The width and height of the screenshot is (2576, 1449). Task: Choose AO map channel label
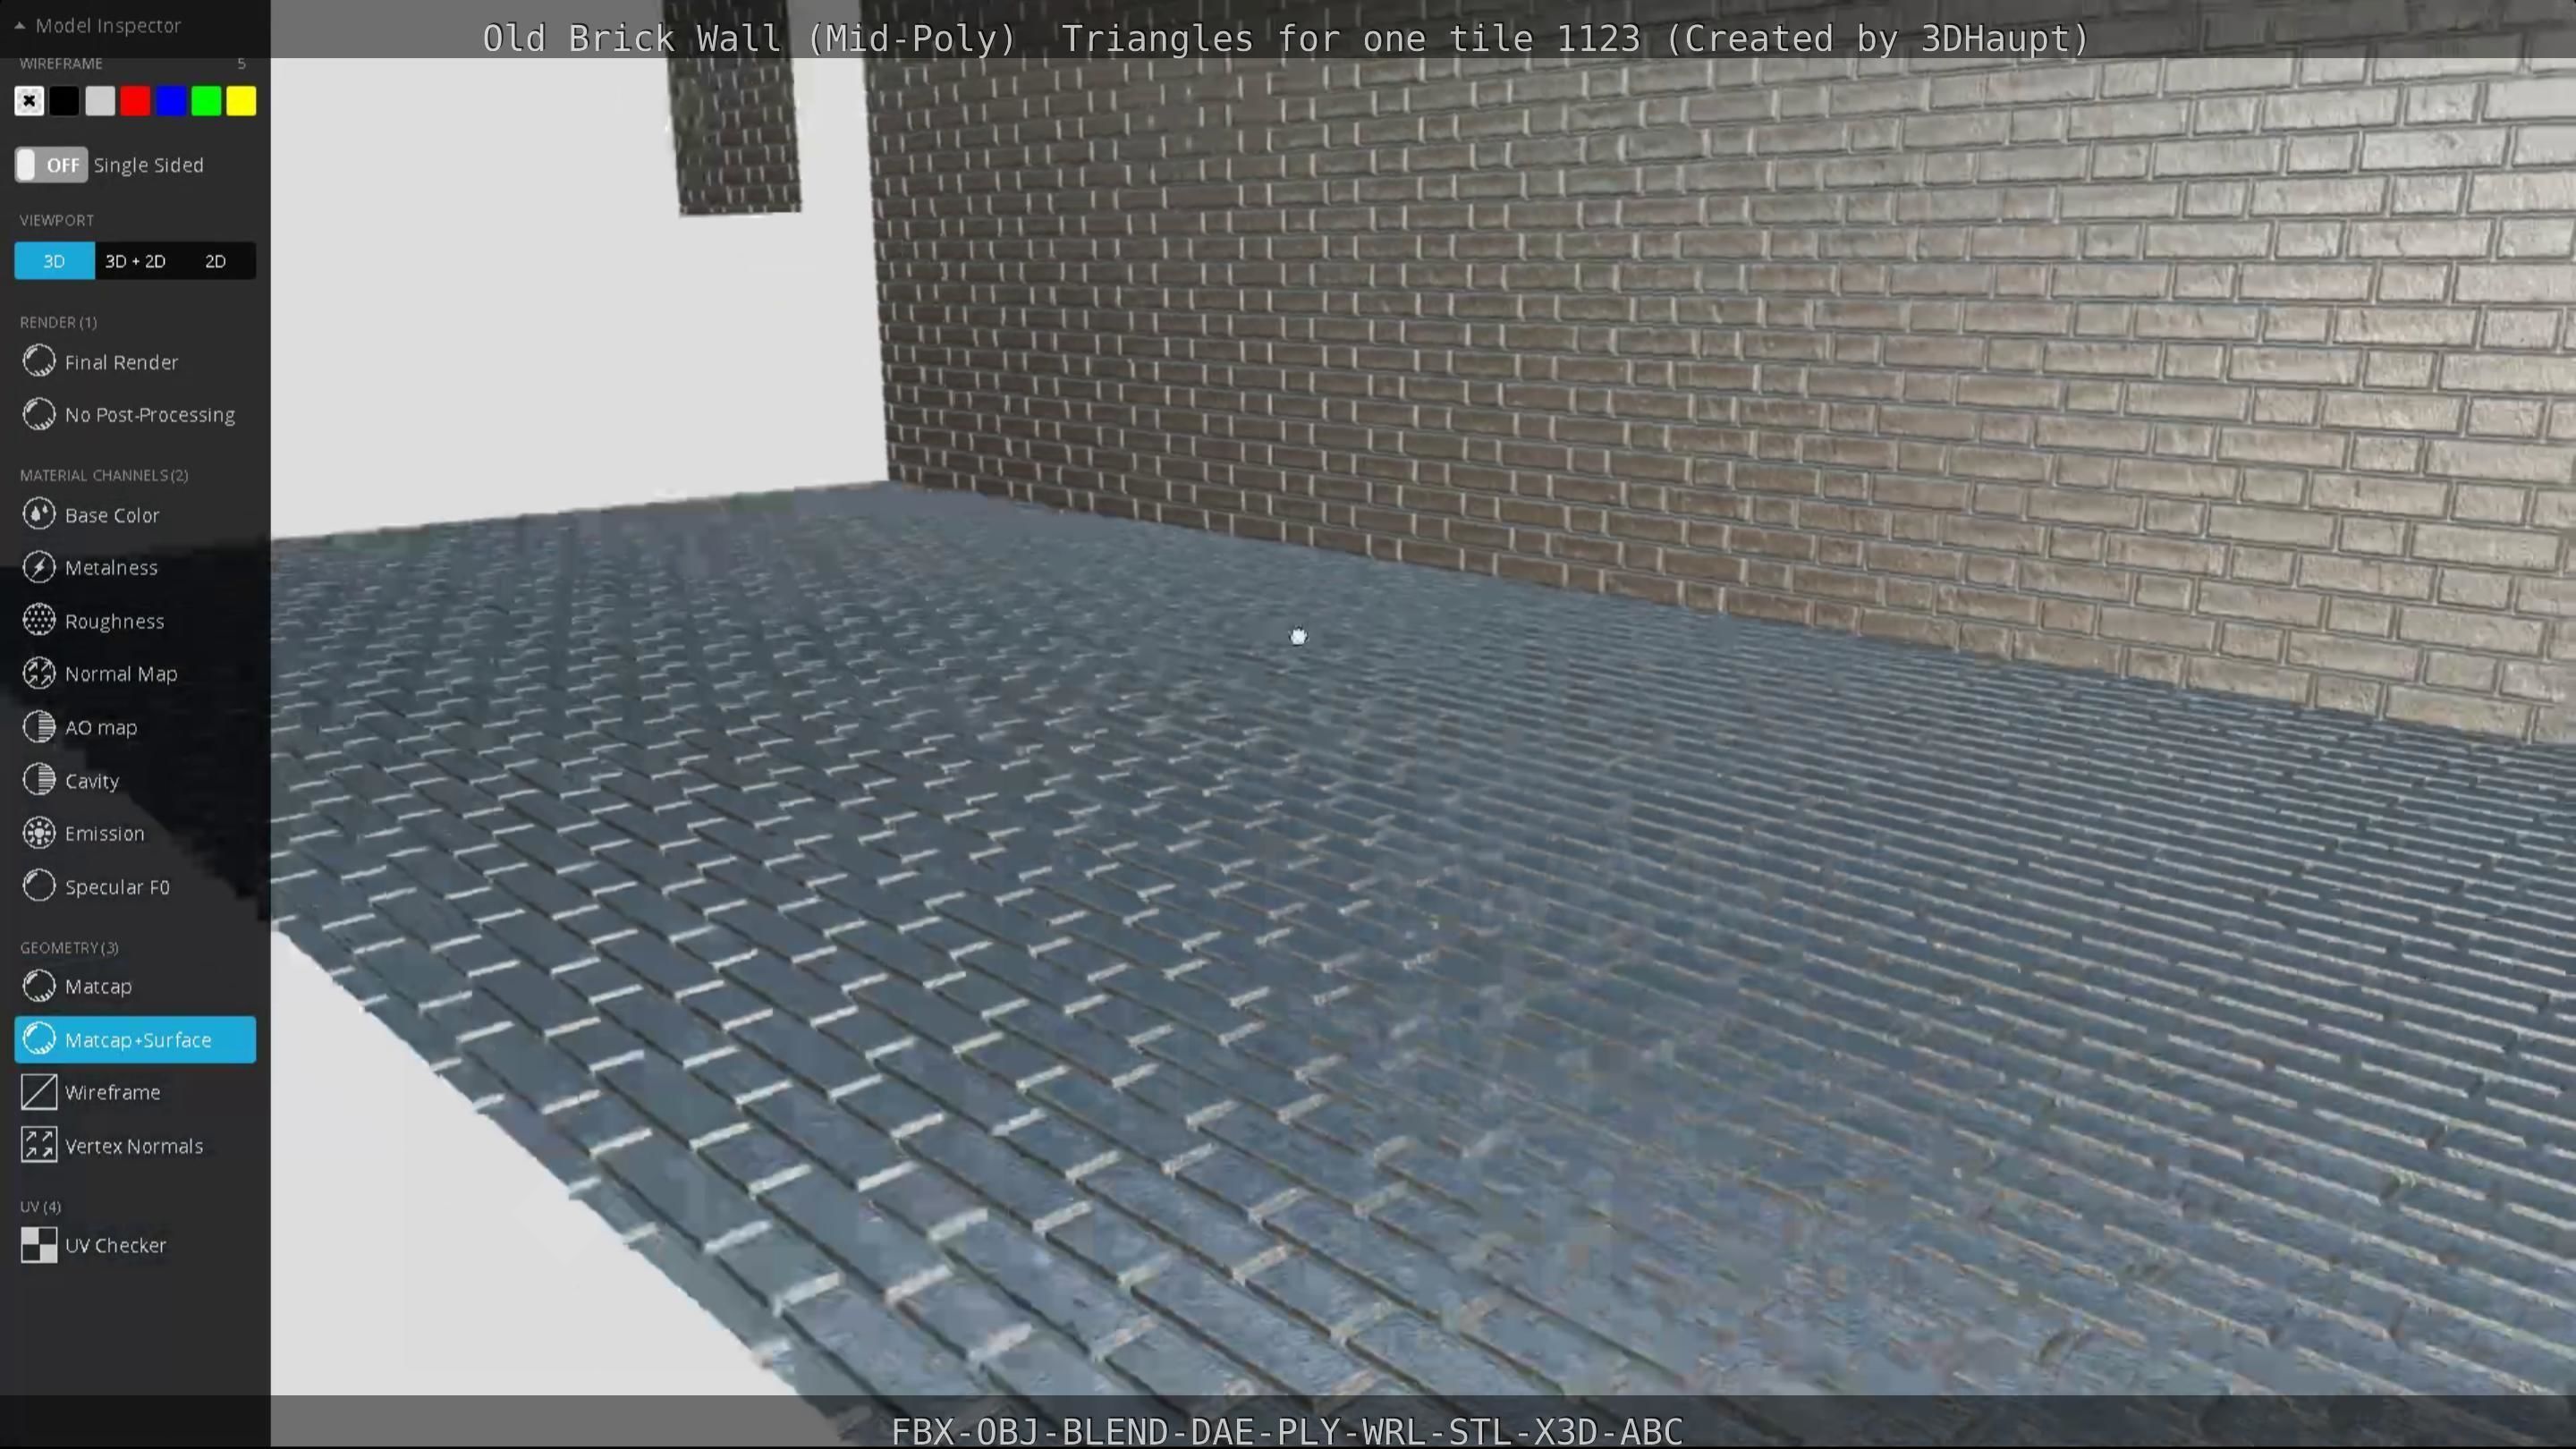(101, 728)
